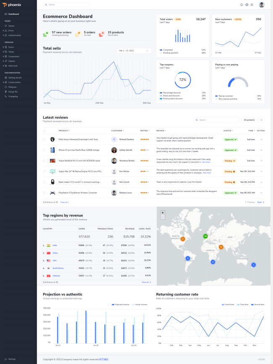Open the actions menu for the Fitbit review
Screen dimensions: 273x364
point(261,139)
